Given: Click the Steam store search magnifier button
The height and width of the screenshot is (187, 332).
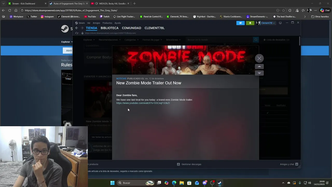Looking at the screenshot, I should coord(256,40).
